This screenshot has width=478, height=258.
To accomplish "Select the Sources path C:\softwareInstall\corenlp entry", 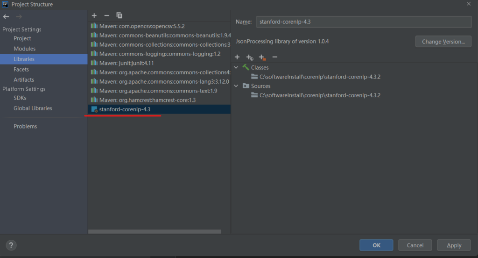I will pyautogui.click(x=320, y=95).
